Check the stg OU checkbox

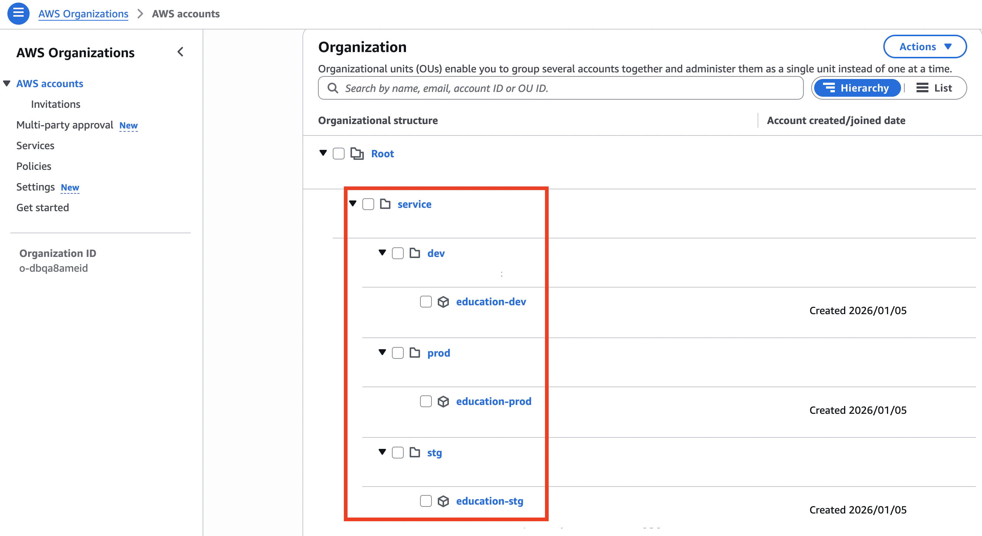click(x=397, y=453)
